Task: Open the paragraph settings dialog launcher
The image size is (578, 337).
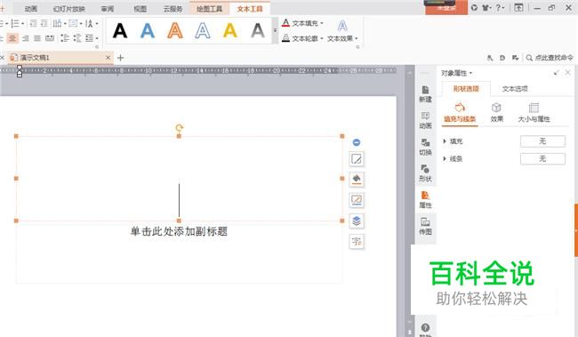Action: pyautogui.click(x=97, y=47)
